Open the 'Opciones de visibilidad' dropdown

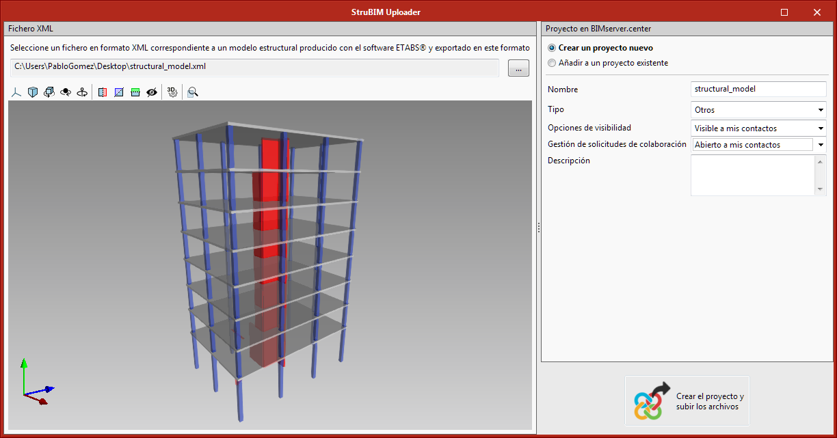coord(759,128)
